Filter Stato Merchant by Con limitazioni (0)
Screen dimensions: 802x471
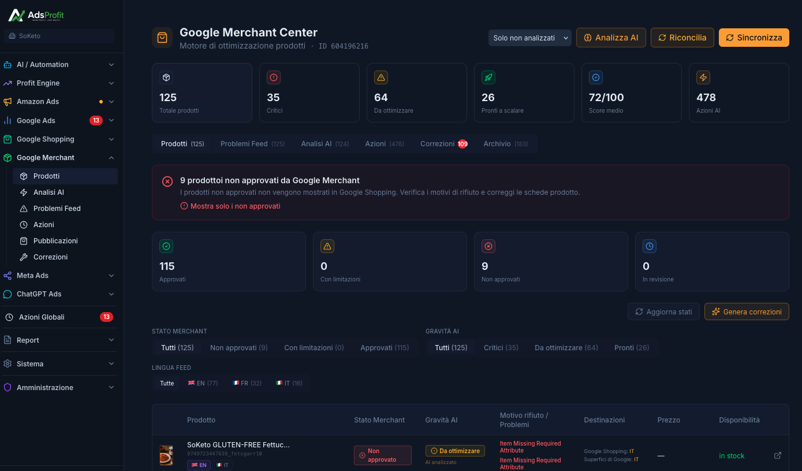[314, 348]
